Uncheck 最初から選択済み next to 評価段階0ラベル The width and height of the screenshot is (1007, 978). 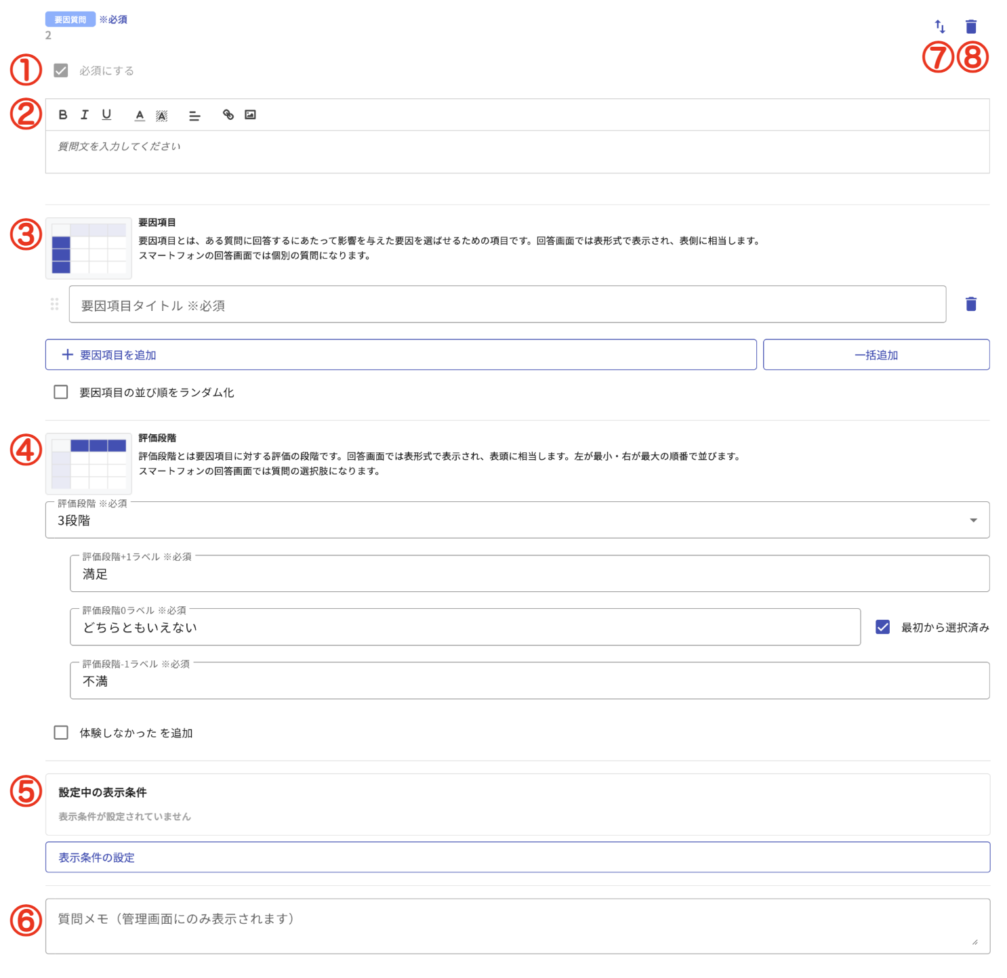click(x=882, y=626)
